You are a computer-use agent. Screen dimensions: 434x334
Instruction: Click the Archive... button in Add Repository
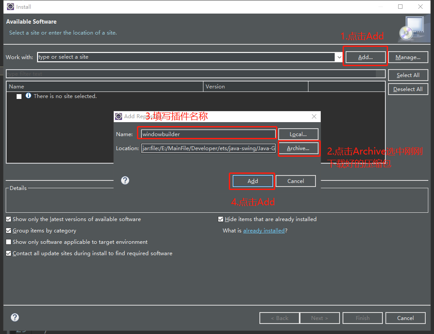tap(298, 148)
